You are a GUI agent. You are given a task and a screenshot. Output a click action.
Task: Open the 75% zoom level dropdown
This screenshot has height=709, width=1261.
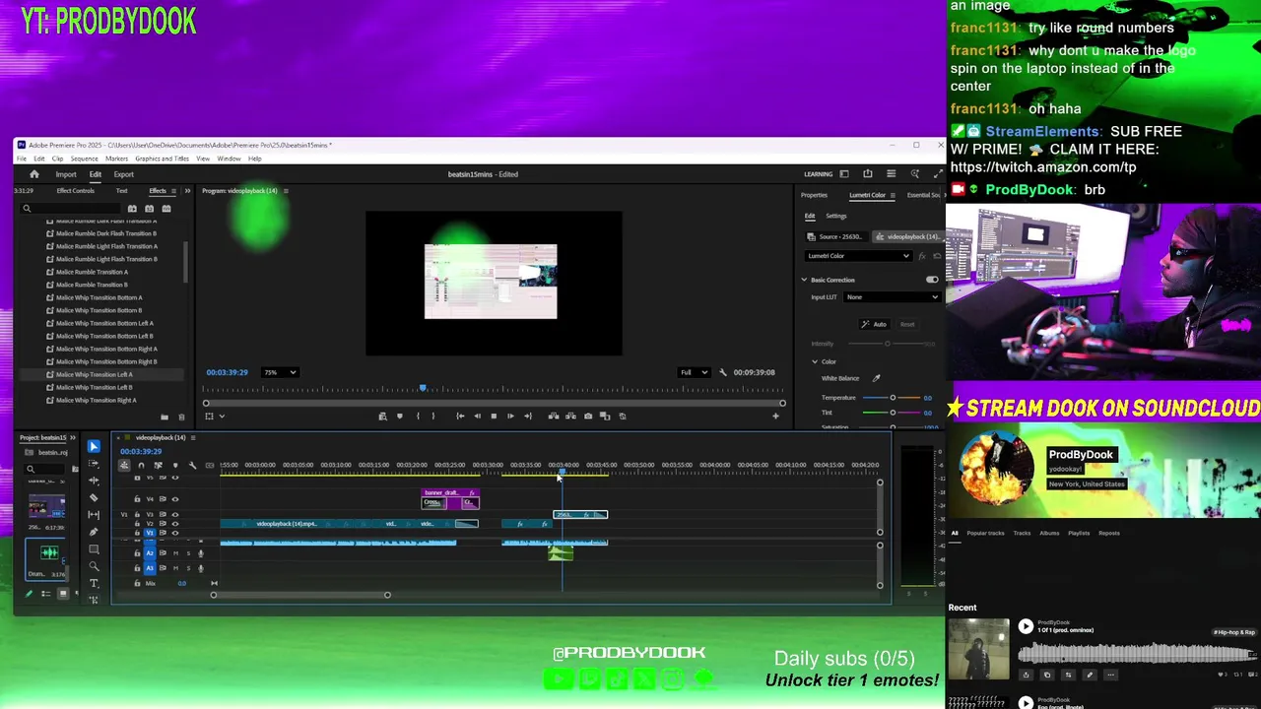pyautogui.click(x=280, y=372)
